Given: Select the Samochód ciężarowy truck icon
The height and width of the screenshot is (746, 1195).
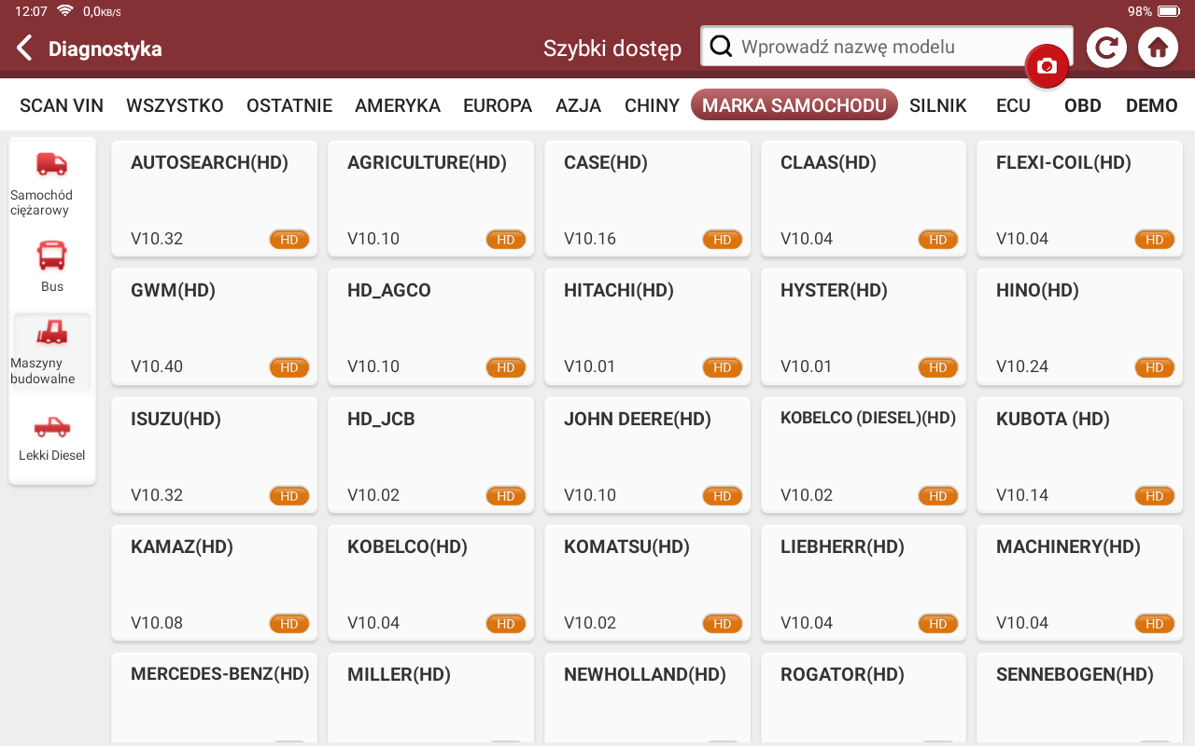Looking at the screenshot, I should click(x=51, y=165).
